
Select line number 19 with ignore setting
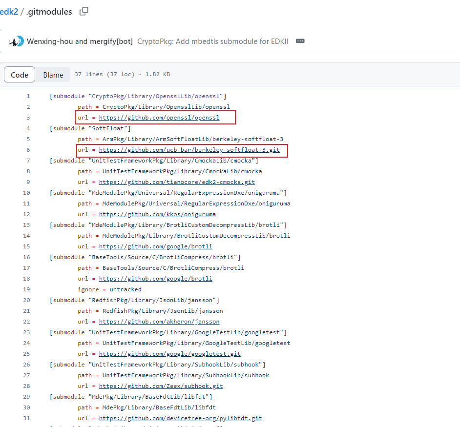point(27,289)
